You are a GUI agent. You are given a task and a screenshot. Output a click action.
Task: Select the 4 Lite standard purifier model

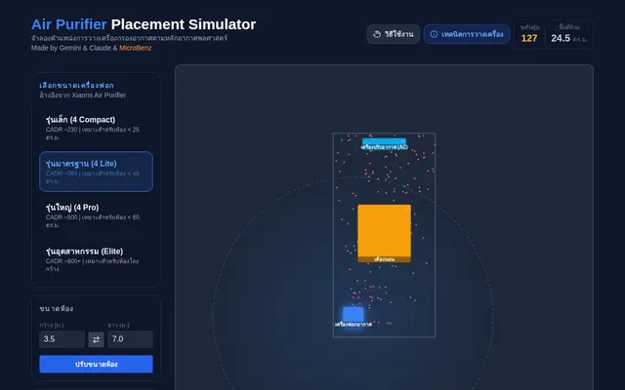96,172
